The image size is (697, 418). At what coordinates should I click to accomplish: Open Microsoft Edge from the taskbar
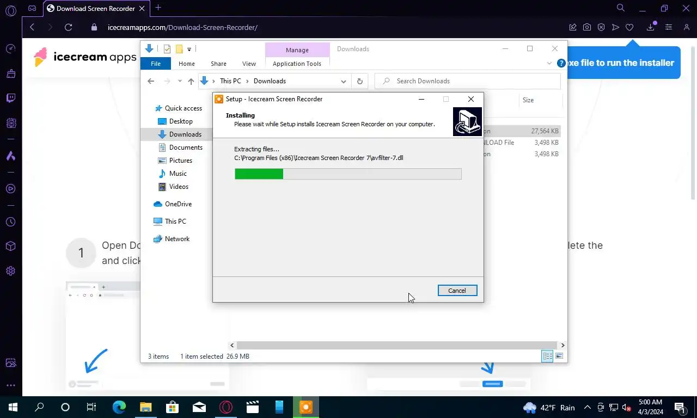[119, 407]
